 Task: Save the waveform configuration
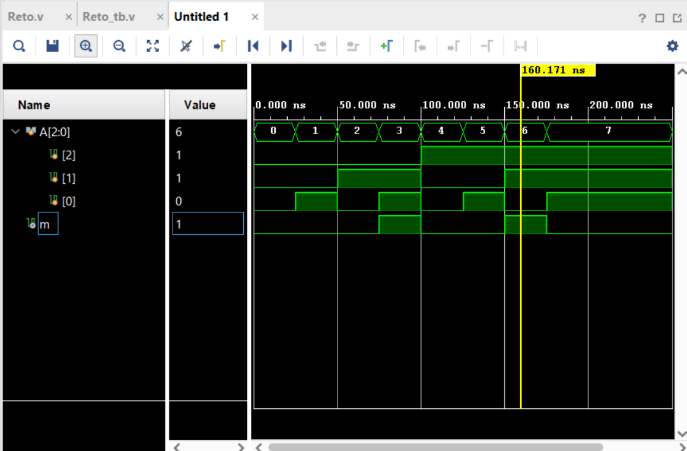coord(52,45)
